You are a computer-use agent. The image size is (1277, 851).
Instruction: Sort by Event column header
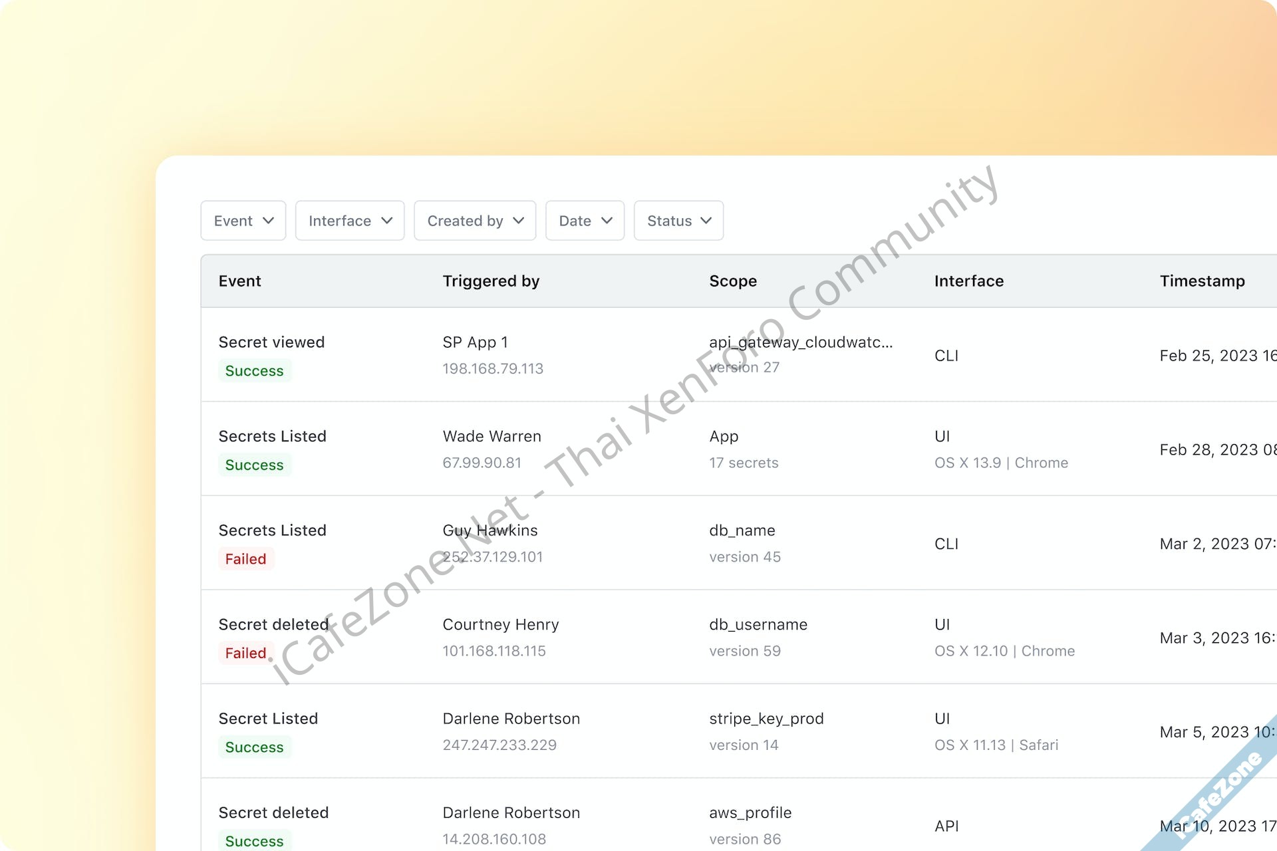point(239,281)
